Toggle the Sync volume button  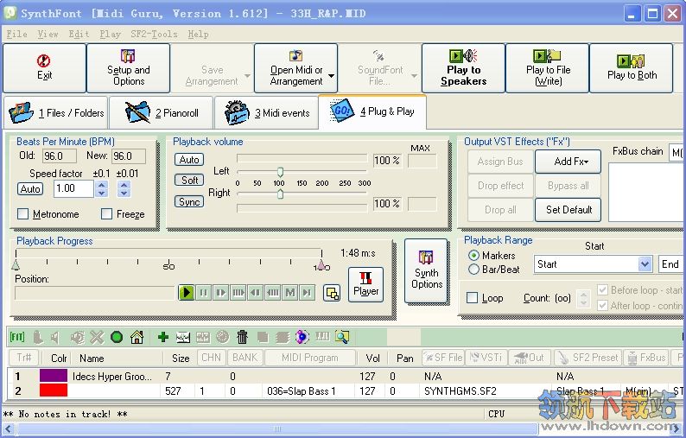click(189, 201)
